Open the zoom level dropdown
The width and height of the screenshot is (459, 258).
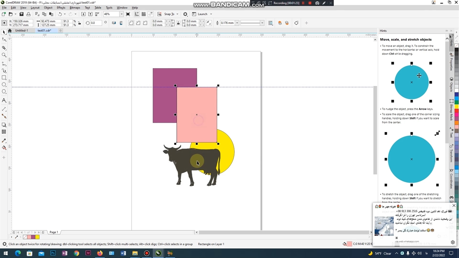pyautogui.click(x=122, y=14)
